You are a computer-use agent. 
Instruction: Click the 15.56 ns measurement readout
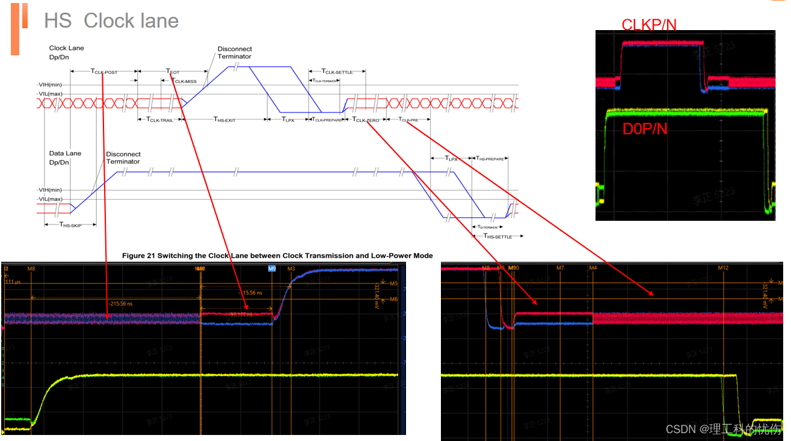(250, 292)
